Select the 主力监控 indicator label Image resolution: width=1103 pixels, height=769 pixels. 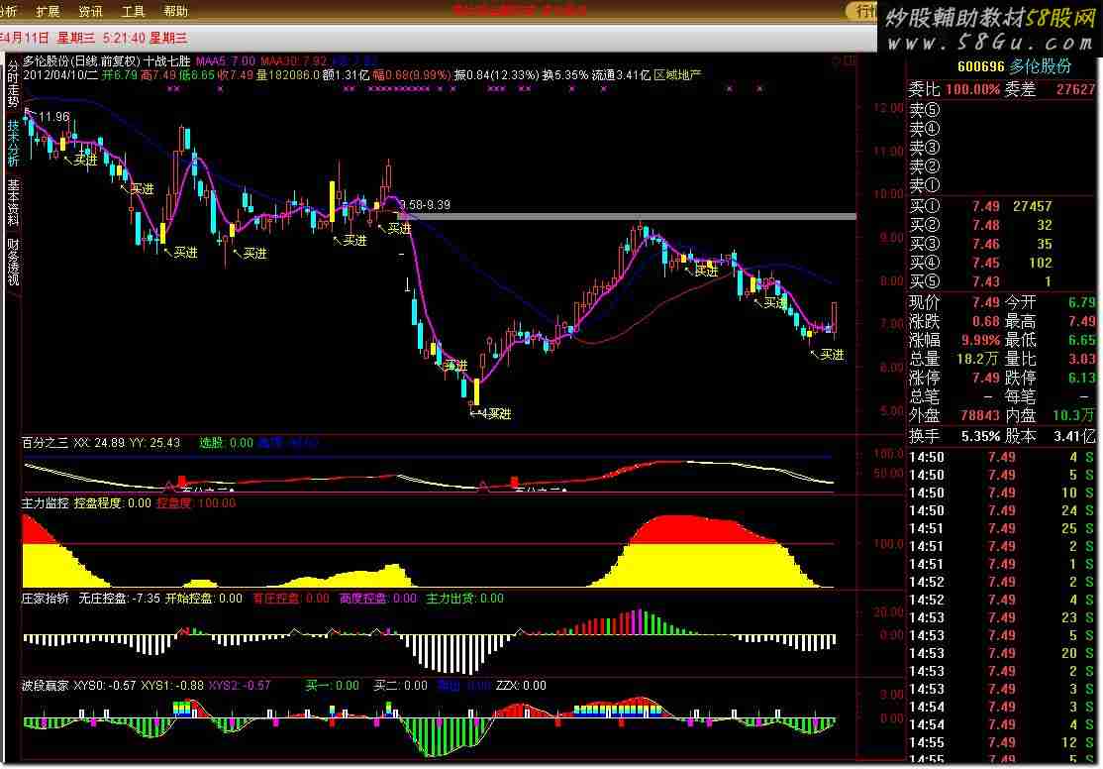[x=45, y=502]
